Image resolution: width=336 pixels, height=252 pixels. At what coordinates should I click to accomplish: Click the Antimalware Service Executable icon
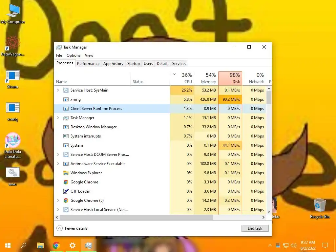tap(66, 164)
